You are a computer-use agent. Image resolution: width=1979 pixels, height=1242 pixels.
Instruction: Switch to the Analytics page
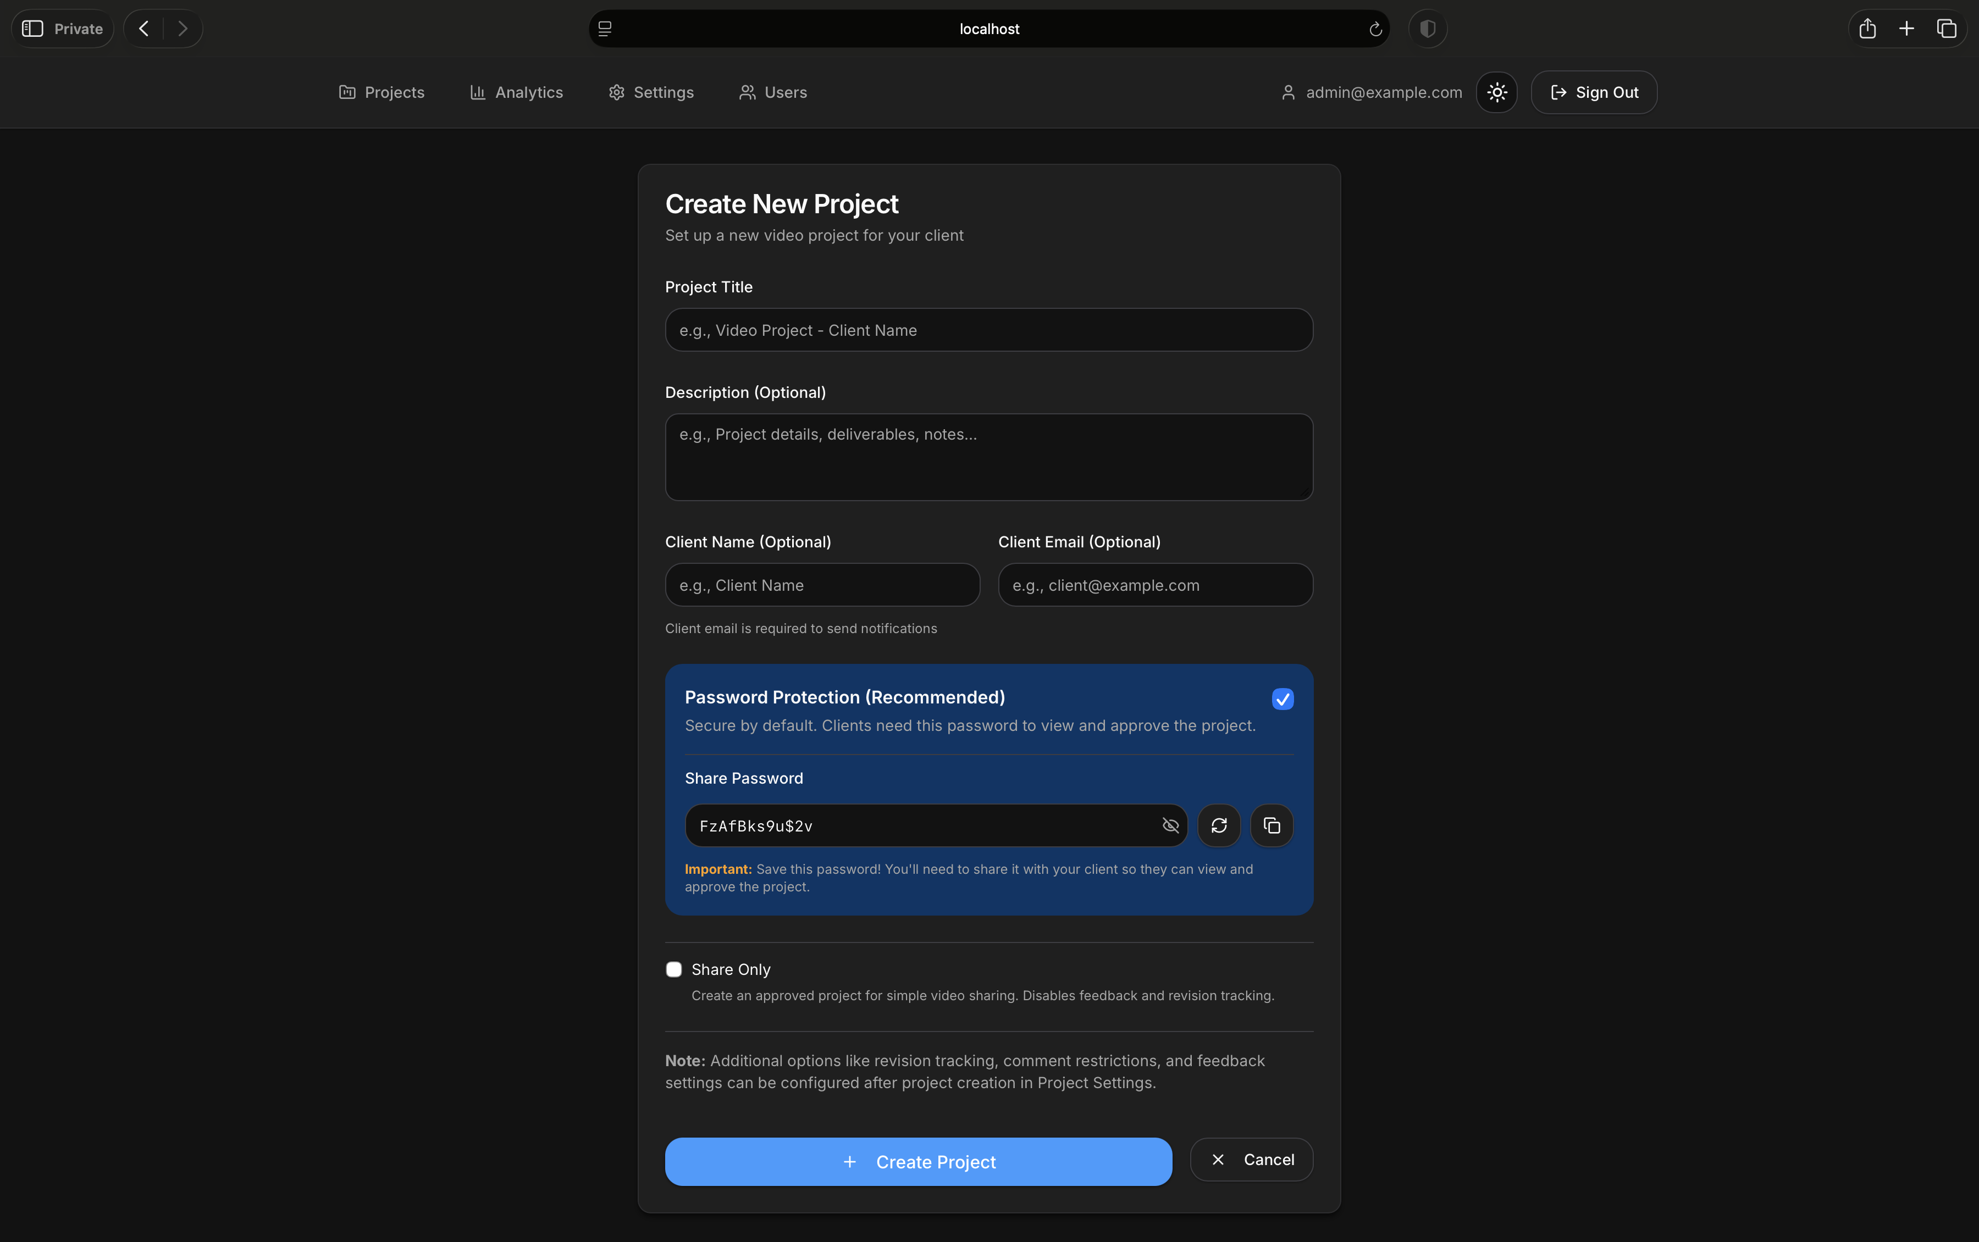[x=517, y=92]
